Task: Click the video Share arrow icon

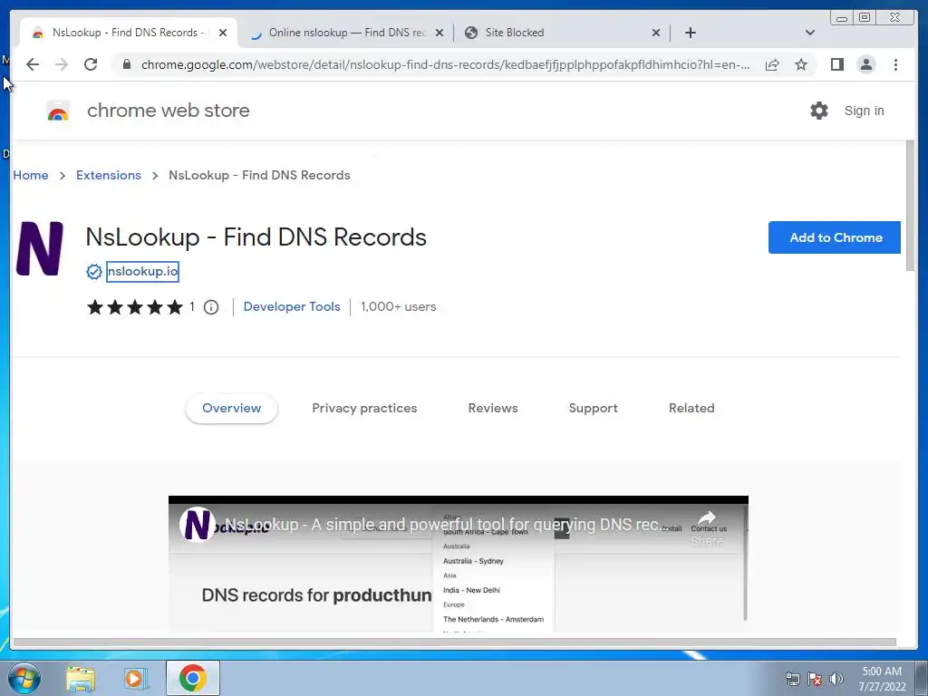Action: 707,517
